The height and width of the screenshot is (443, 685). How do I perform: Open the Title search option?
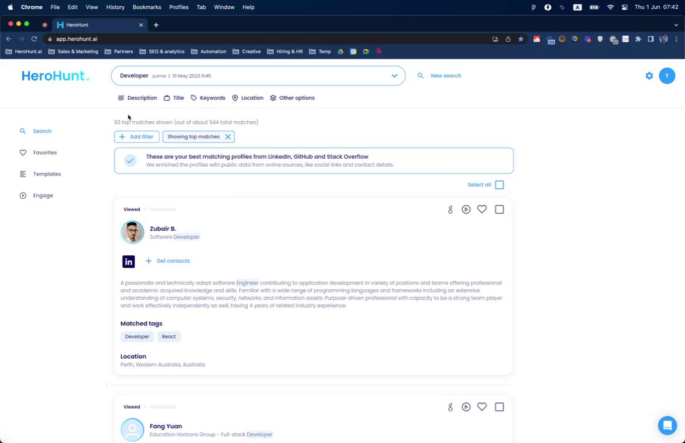[174, 98]
